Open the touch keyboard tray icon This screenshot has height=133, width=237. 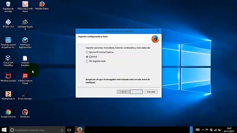click(197, 130)
